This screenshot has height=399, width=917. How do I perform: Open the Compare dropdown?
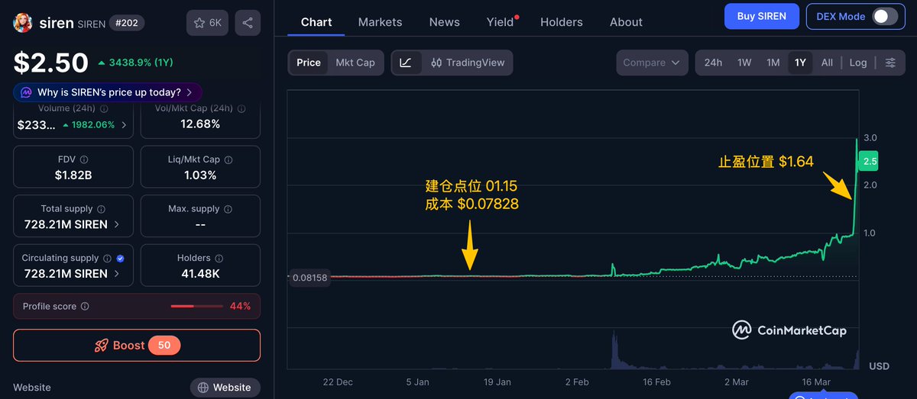click(x=650, y=63)
